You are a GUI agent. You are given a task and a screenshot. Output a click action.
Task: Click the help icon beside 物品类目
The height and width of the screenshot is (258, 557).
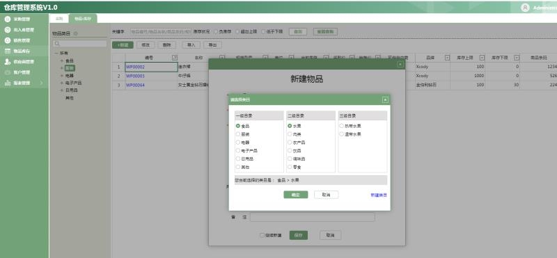tap(75, 33)
